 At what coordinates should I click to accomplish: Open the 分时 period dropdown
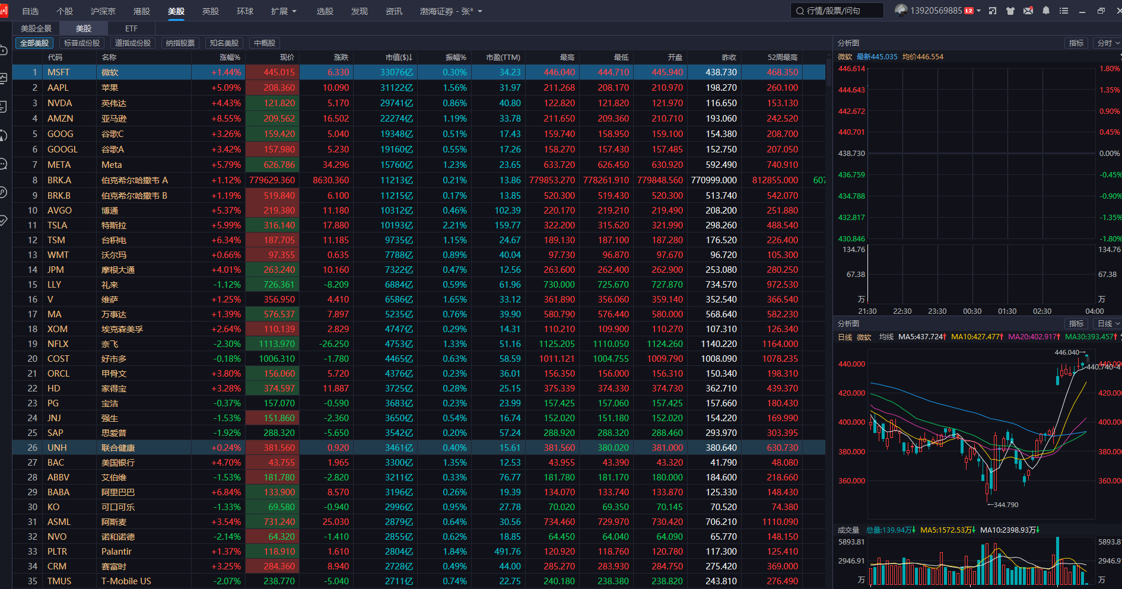tap(1107, 43)
